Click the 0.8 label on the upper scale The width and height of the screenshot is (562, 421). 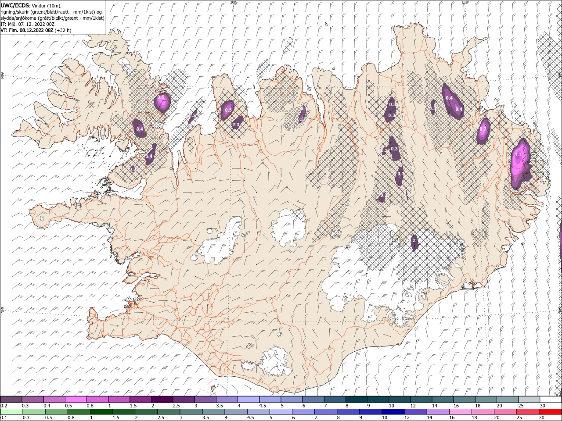click(x=90, y=406)
